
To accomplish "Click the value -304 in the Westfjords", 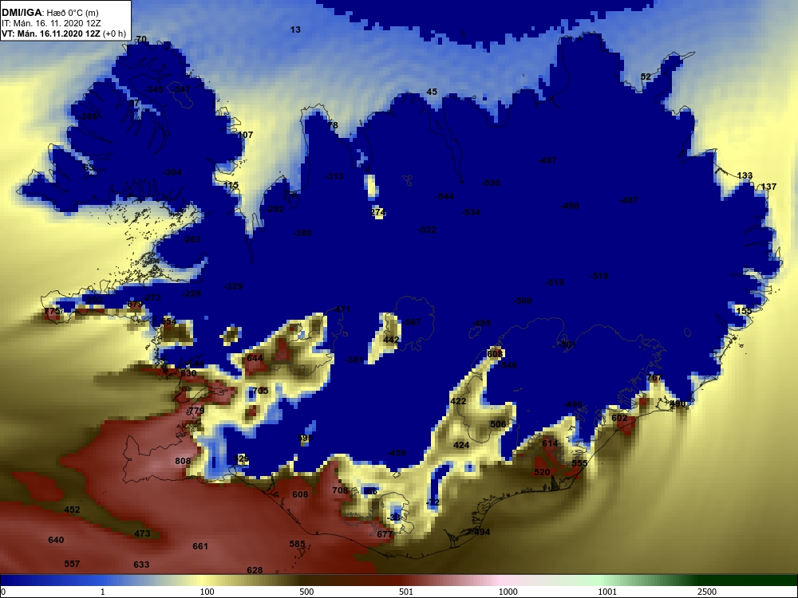I will pos(172,172).
